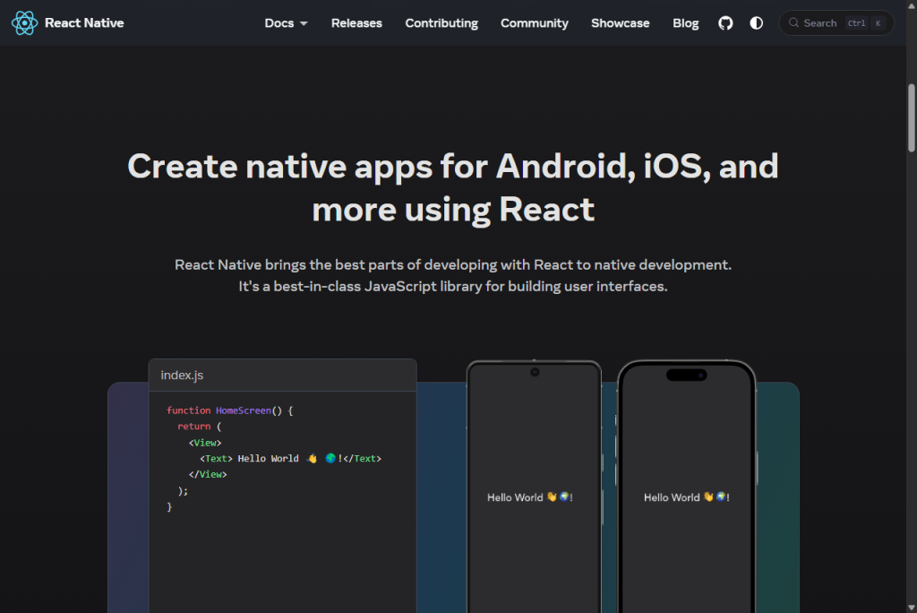917x613 pixels.
Task: Click the scroll down arrow
Action: 911,608
